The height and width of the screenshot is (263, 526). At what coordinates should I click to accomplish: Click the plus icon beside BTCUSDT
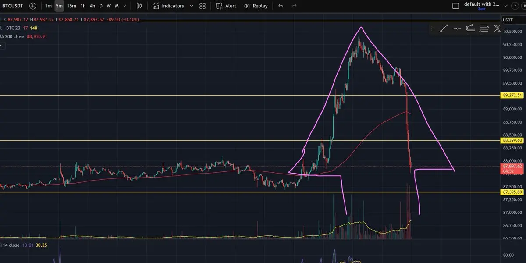(33, 6)
